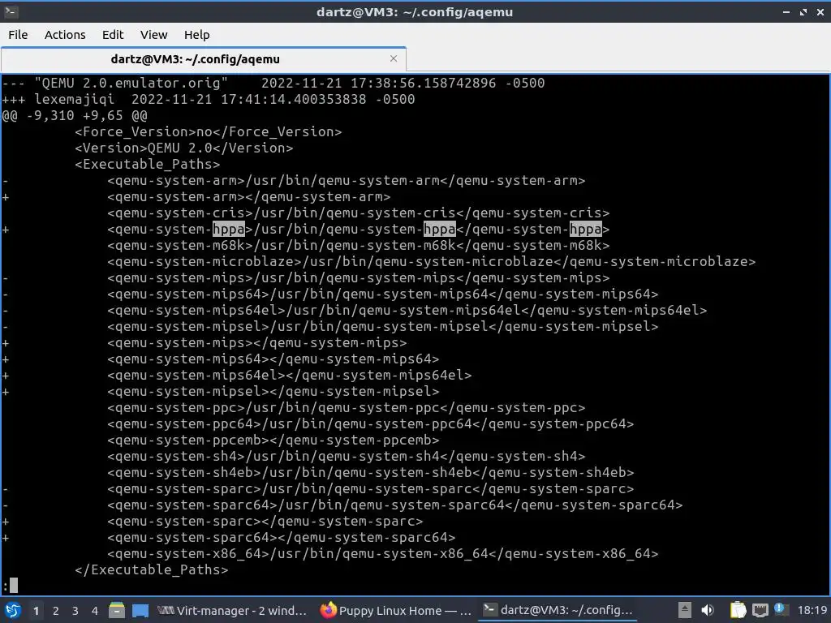Switch to the Puppy Linux Home Firefox window
The width and height of the screenshot is (831, 623).
(x=396, y=610)
